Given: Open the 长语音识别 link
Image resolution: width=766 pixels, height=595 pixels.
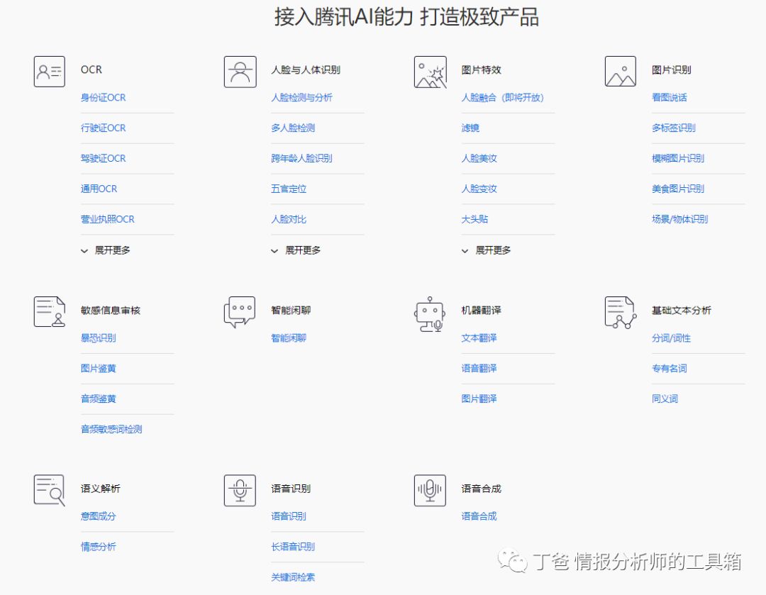Looking at the screenshot, I should 293,547.
